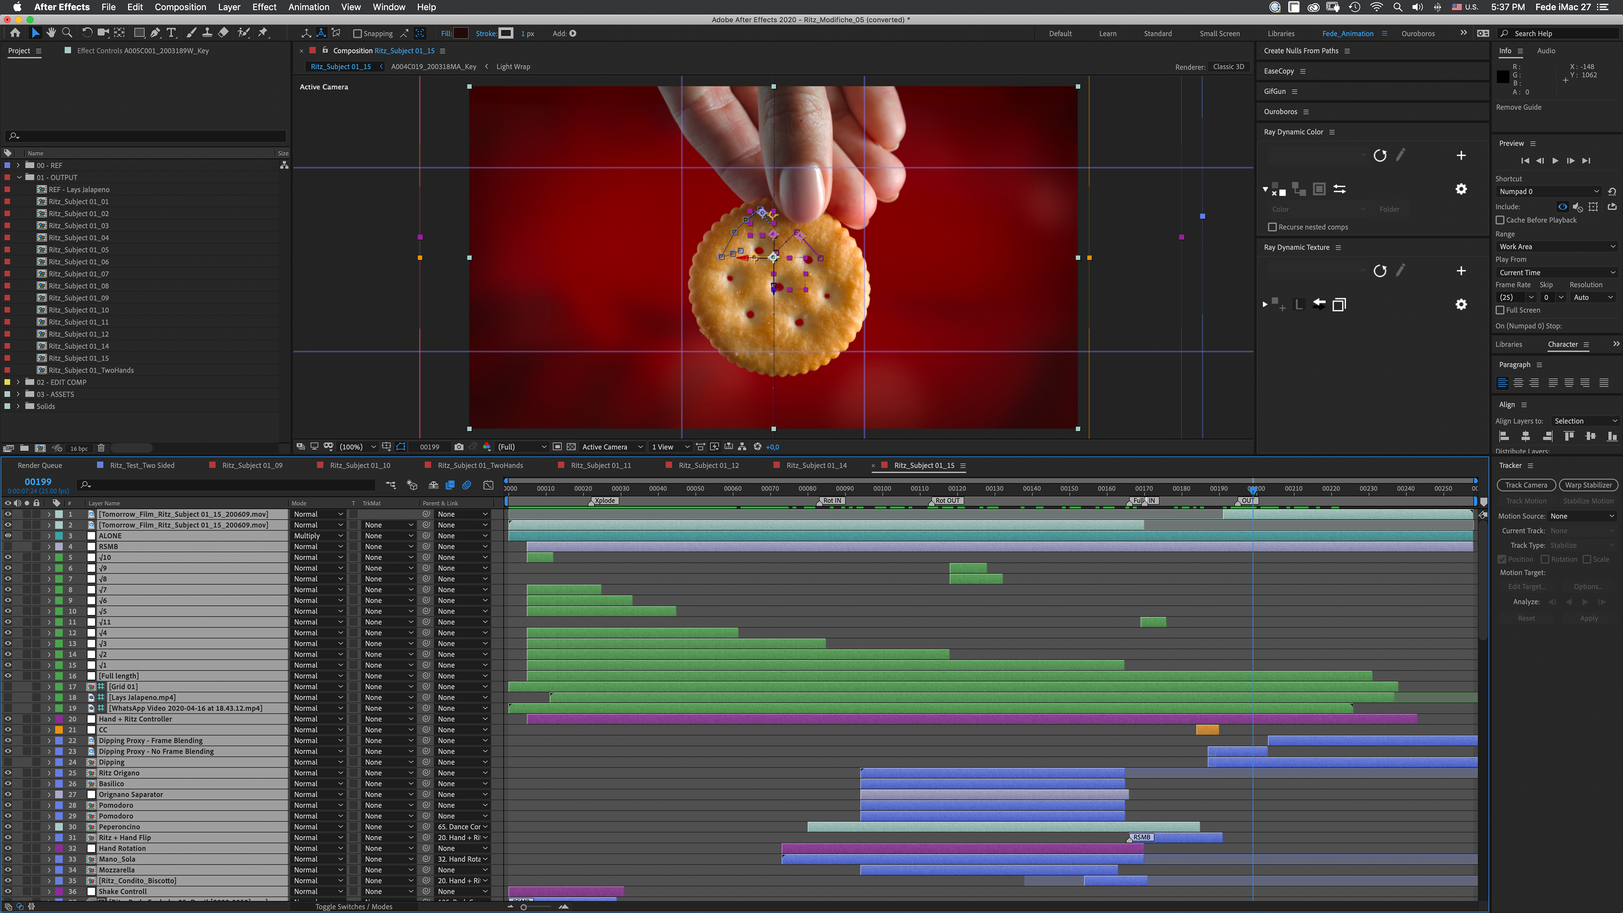Screen dimensions: 1623x913
Task: Expand the 03 - ASSETS folder
Action: [18, 394]
